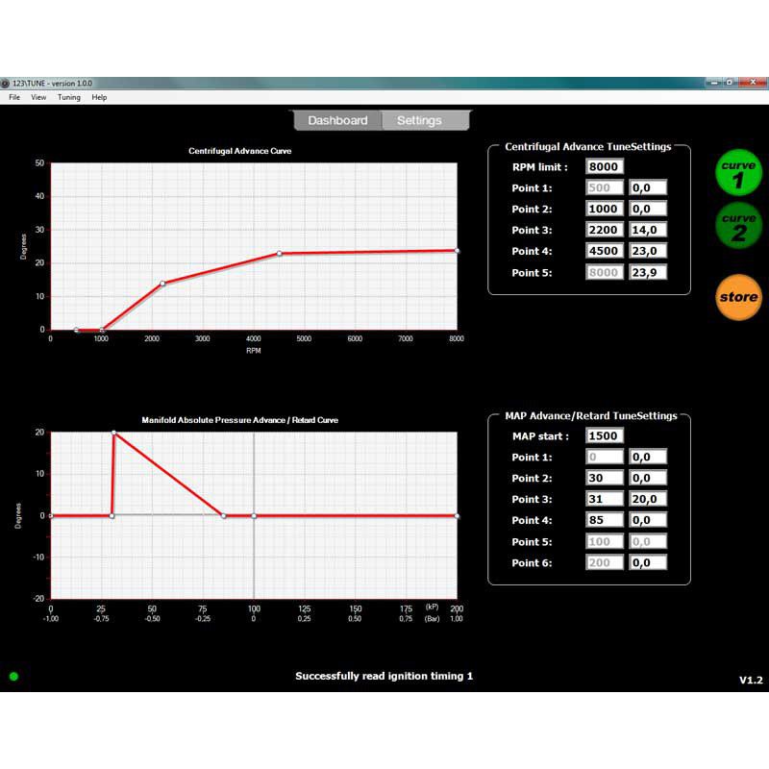Image resolution: width=769 pixels, height=769 pixels.
Task: Click the 123\TUNE title bar icon
Action: (8, 82)
